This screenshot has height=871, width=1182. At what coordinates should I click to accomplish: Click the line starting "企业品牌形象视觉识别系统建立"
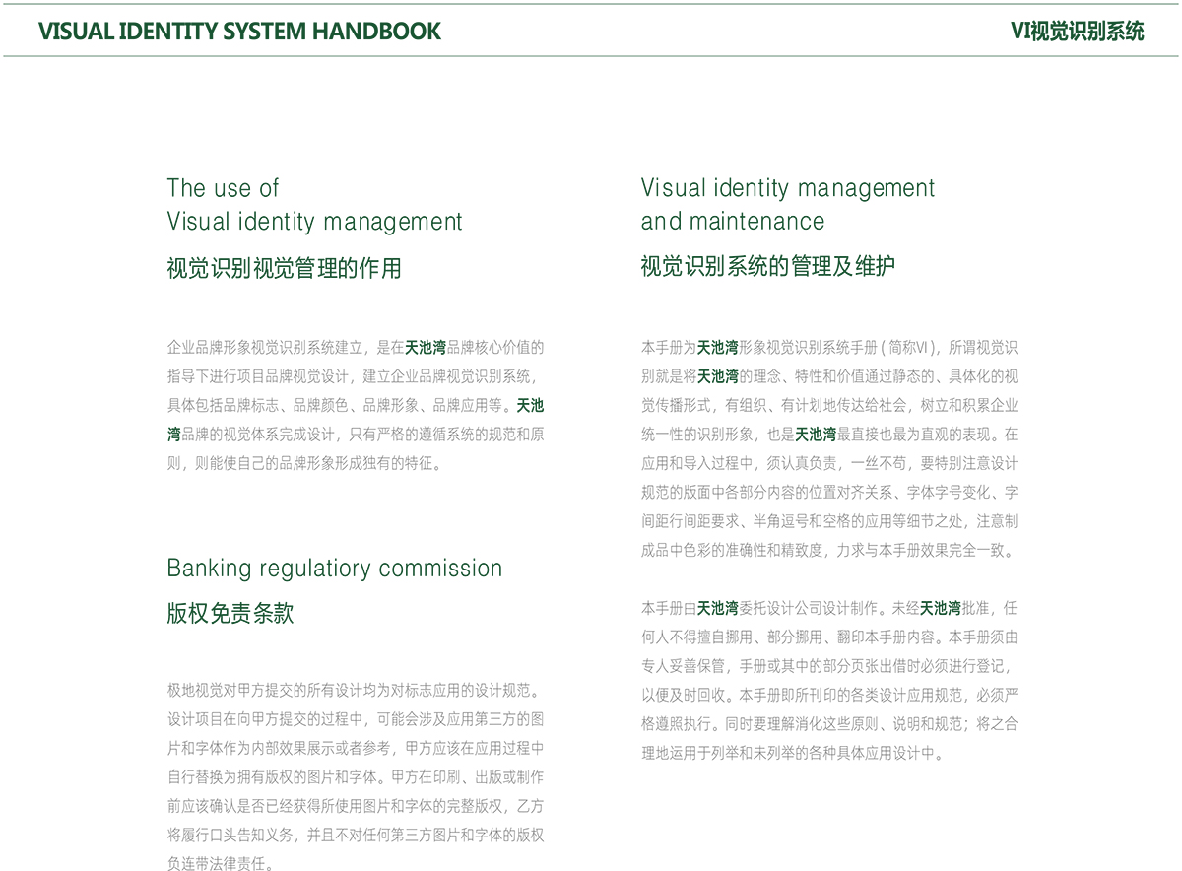(355, 347)
